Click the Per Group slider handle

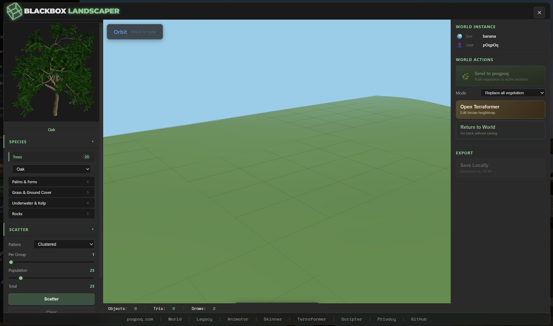pos(11,262)
